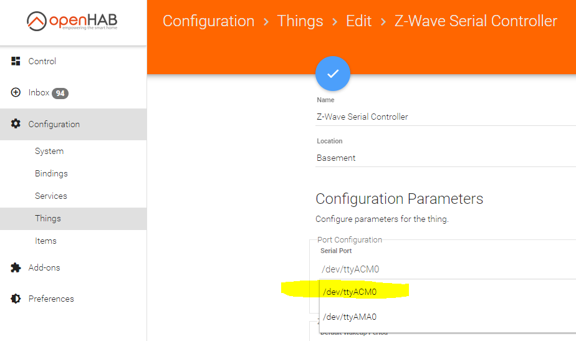This screenshot has height=341, width=576.
Task: Click the blue checkmark save button
Action: point(333,74)
